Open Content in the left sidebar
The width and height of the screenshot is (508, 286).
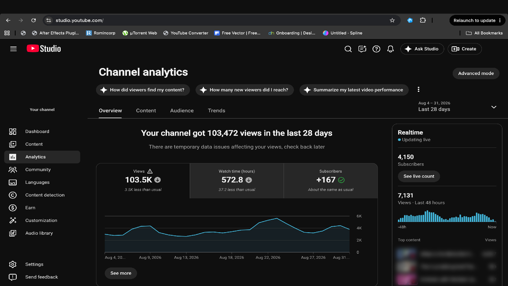(x=42, y=144)
